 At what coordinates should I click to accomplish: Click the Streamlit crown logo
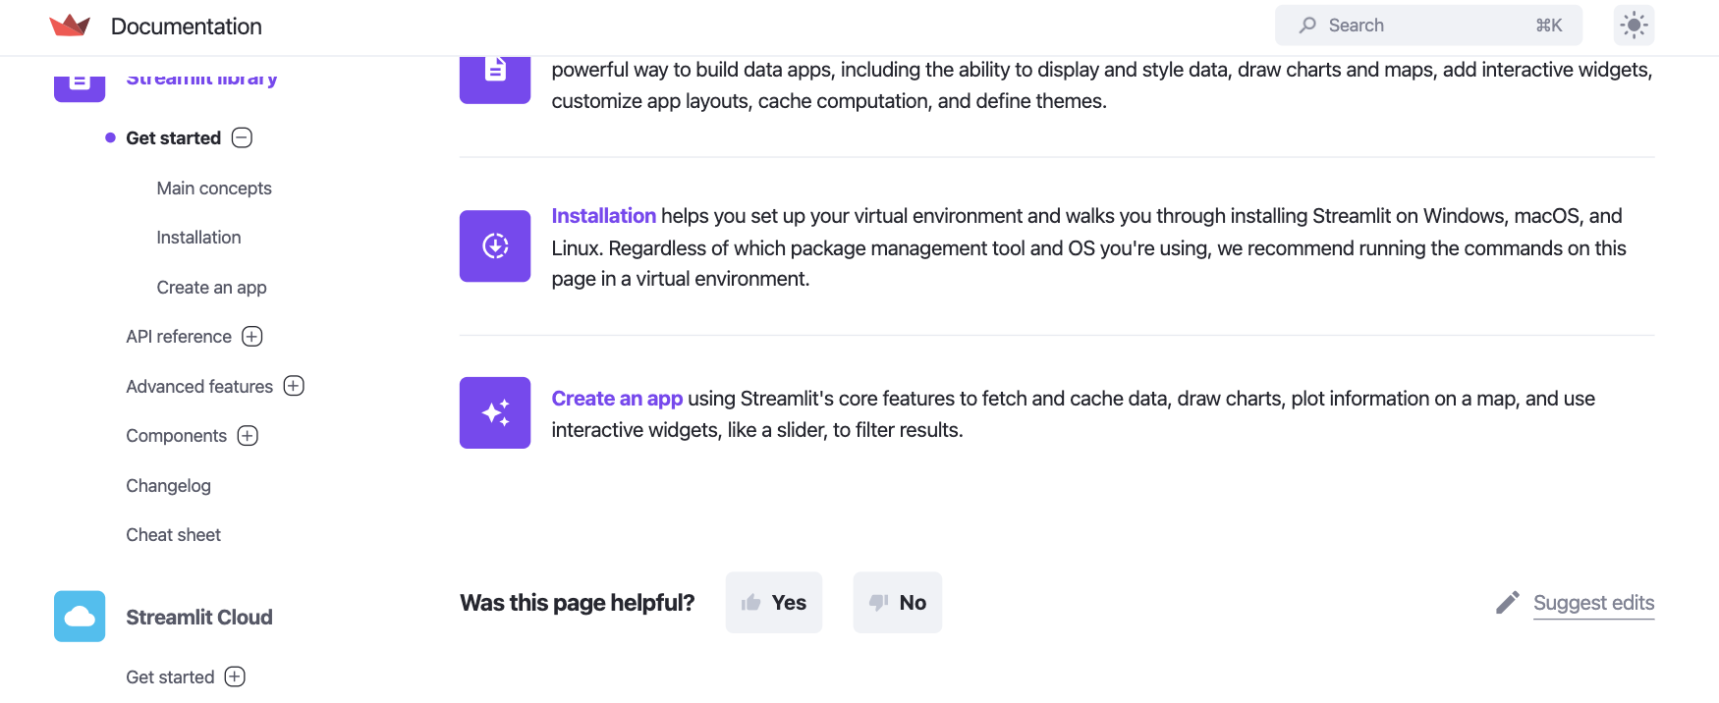tap(70, 26)
